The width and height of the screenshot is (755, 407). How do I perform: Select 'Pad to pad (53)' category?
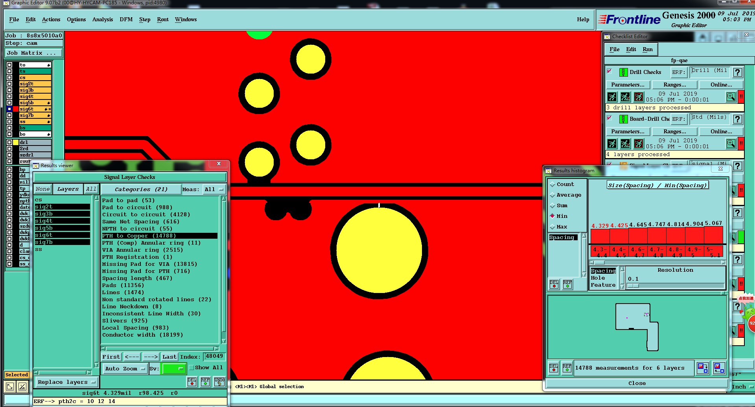128,201
